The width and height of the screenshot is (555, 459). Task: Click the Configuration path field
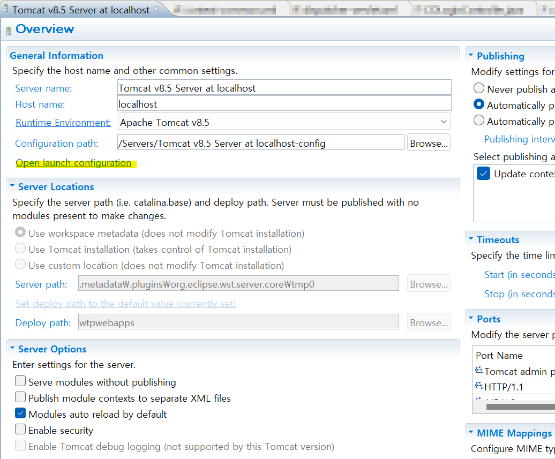click(x=260, y=142)
